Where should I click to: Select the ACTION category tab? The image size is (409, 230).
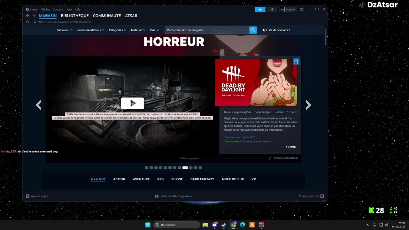click(119, 179)
